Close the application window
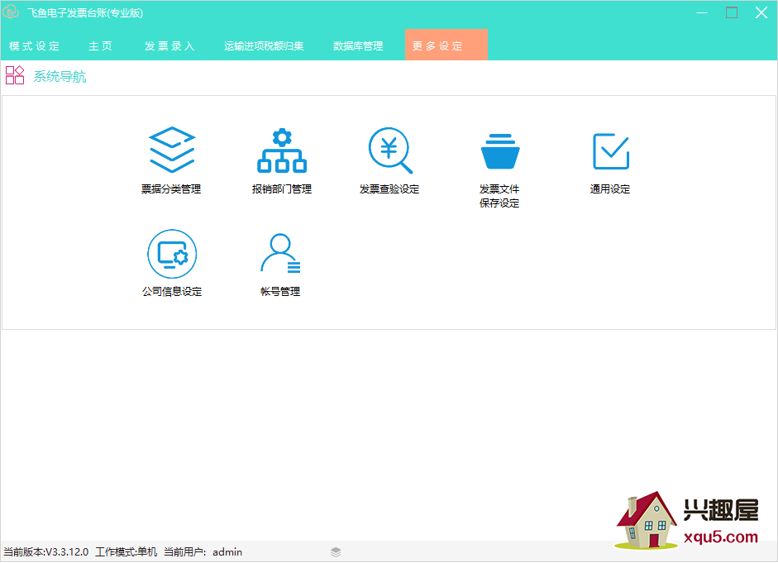The image size is (778, 563). 761,12
